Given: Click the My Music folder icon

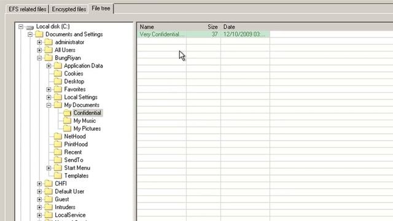Looking at the screenshot, I should (67, 120).
